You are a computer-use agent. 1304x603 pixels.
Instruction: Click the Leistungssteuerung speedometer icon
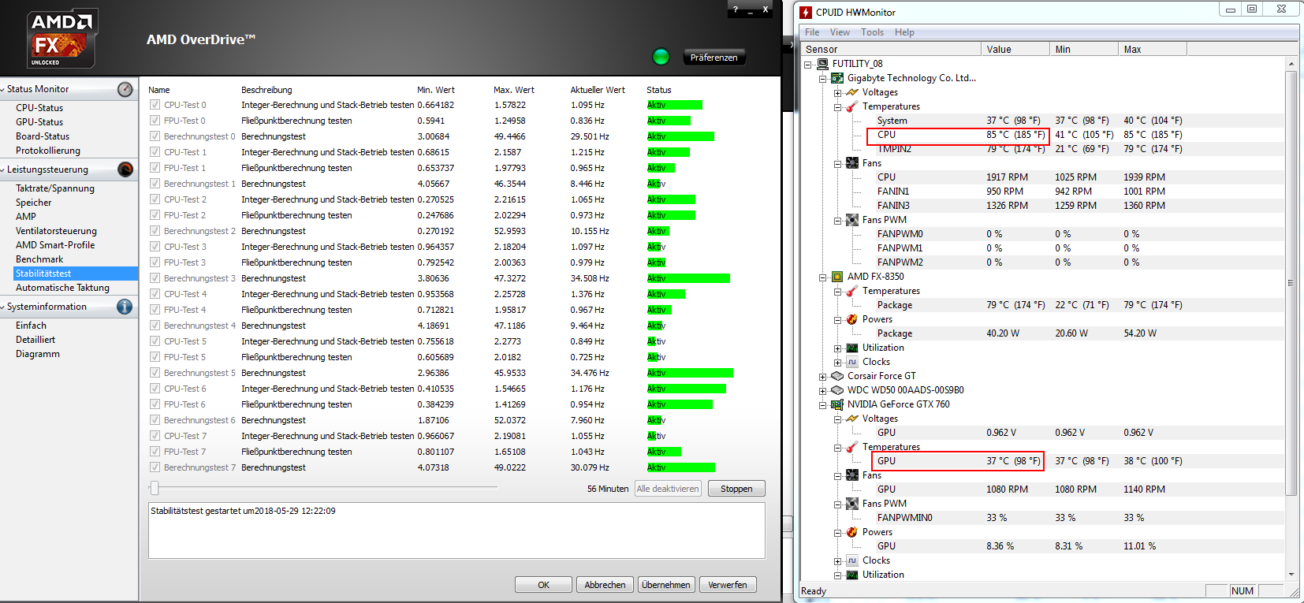click(x=125, y=169)
